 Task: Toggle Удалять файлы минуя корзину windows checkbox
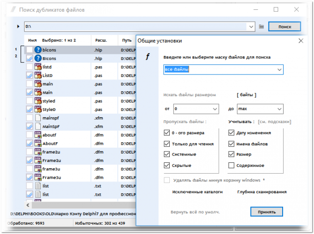coord(167,180)
